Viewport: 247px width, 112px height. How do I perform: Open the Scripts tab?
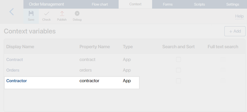pyautogui.click(x=200, y=4)
